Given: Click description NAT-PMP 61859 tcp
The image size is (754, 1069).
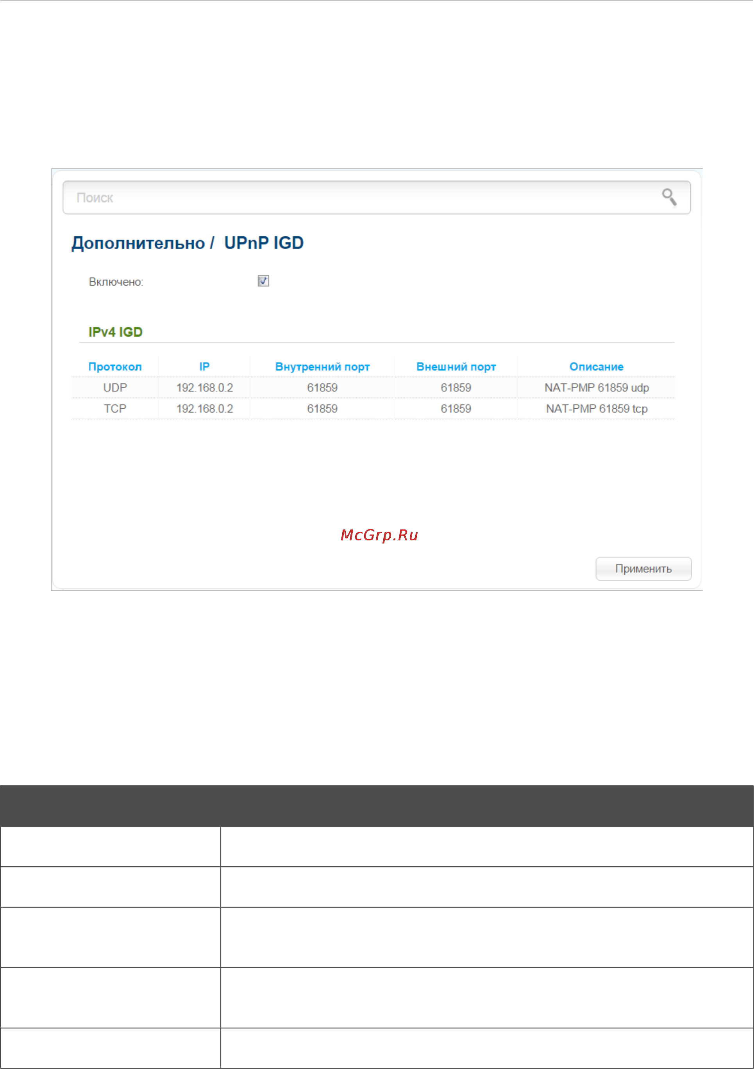Looking at the screenshot, I should 597,408.
